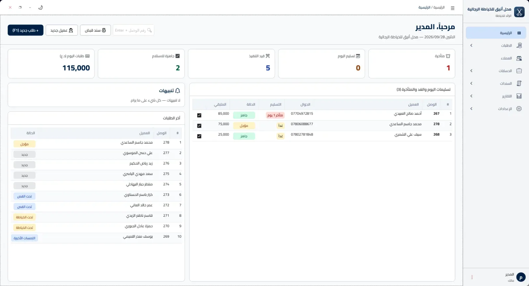
Task: Open the العملاء sidebar item
Action: pos(496,58)
